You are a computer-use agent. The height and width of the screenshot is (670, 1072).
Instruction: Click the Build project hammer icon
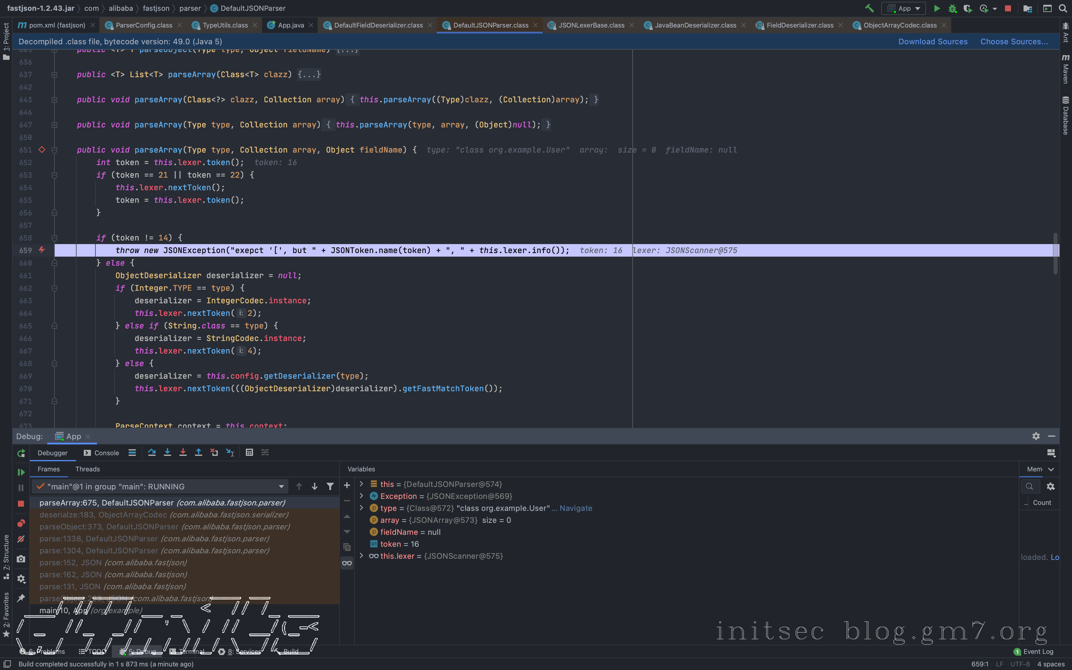pos(869,8)
